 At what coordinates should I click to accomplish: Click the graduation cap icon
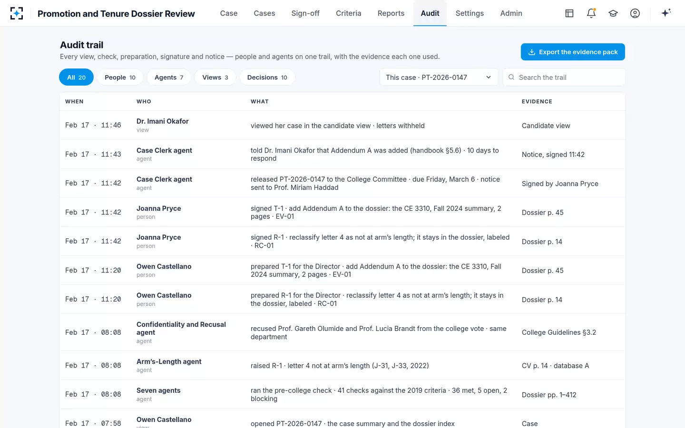tap(613, 13)
